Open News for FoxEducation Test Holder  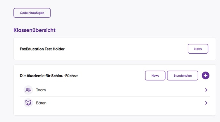[198, 49]
